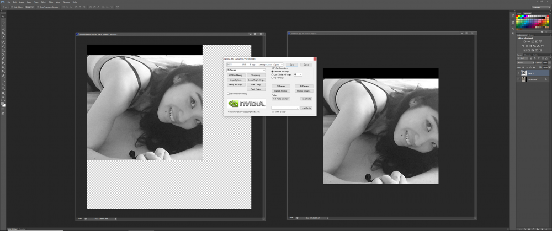The height and width of the screenshot is (231, 552).
Task: Open the layer Opacity dropdown arrow
Action: 550,63
